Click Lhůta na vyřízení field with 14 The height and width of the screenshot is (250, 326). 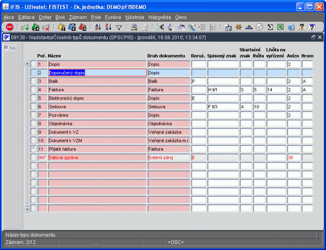[276, 90]
